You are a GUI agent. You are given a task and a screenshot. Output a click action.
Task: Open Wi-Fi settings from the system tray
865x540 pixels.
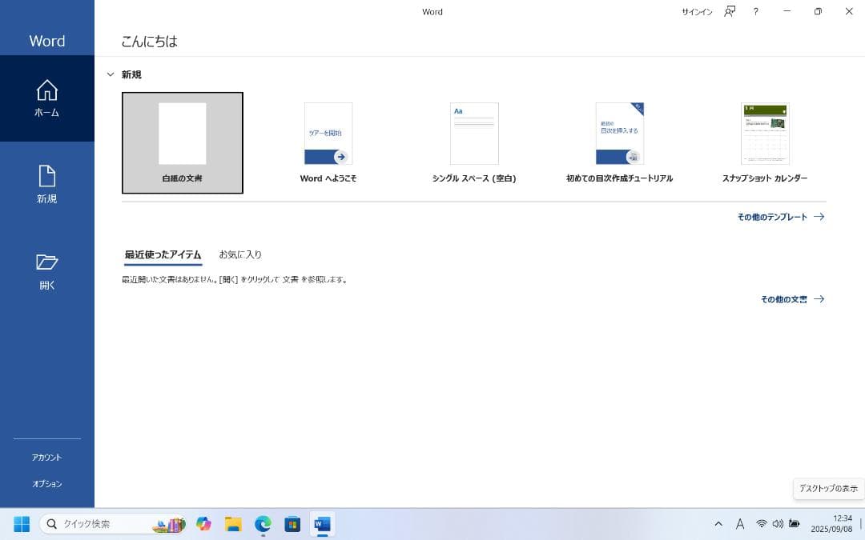759,524
